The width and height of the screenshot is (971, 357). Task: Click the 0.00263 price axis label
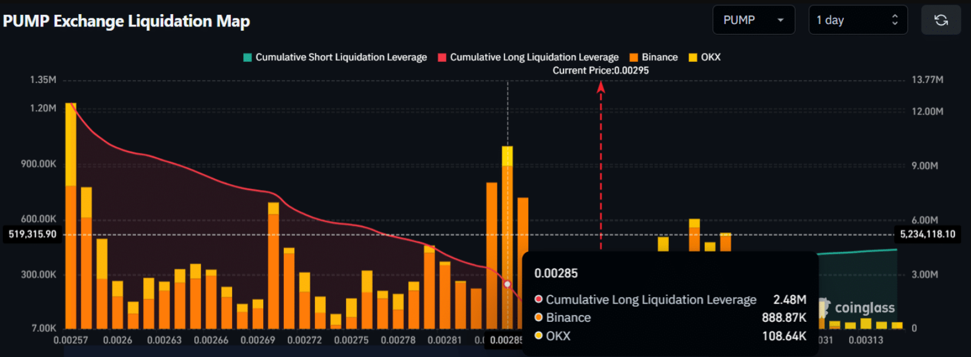pos(164,340)
